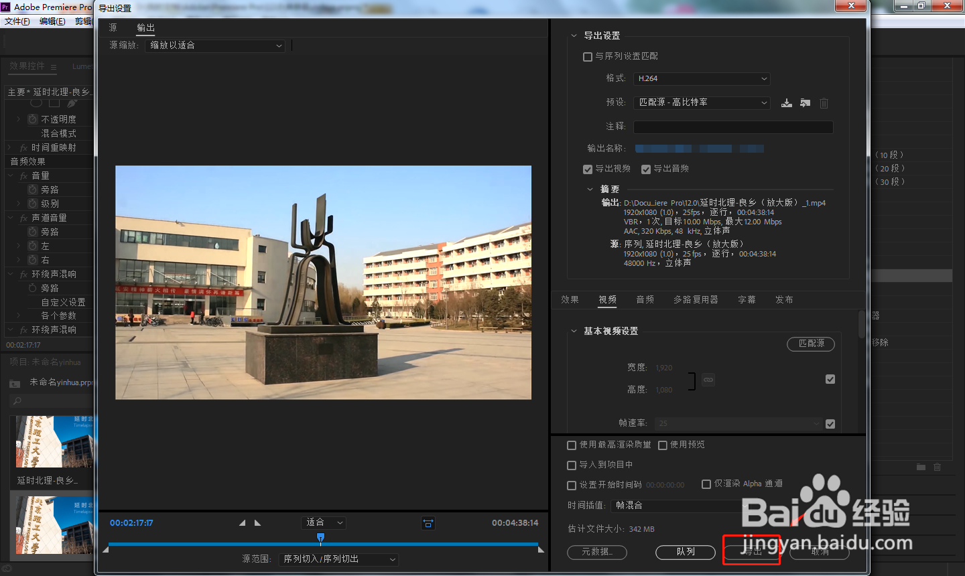
Task: Set in point marker icon
Action: (x=242, y=523)
